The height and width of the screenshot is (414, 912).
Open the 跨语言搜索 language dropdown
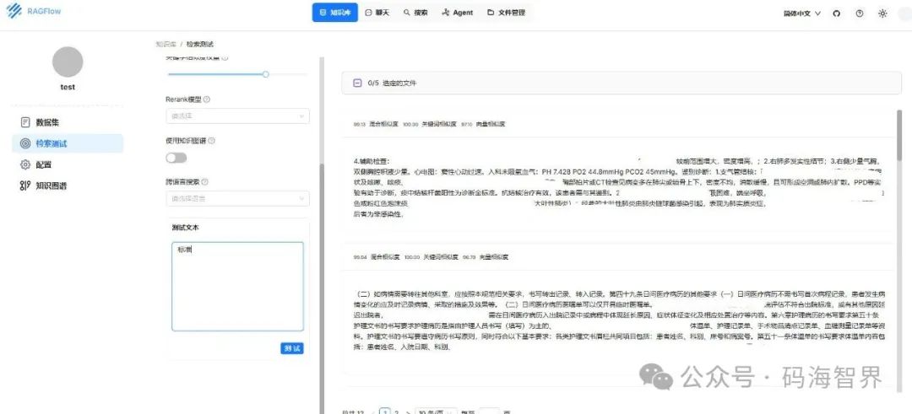[x=237, y=199]
